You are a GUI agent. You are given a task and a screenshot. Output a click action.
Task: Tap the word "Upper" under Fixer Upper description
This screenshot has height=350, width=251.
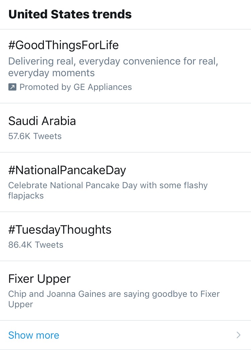pyautogui.click(x=20, y=305)
